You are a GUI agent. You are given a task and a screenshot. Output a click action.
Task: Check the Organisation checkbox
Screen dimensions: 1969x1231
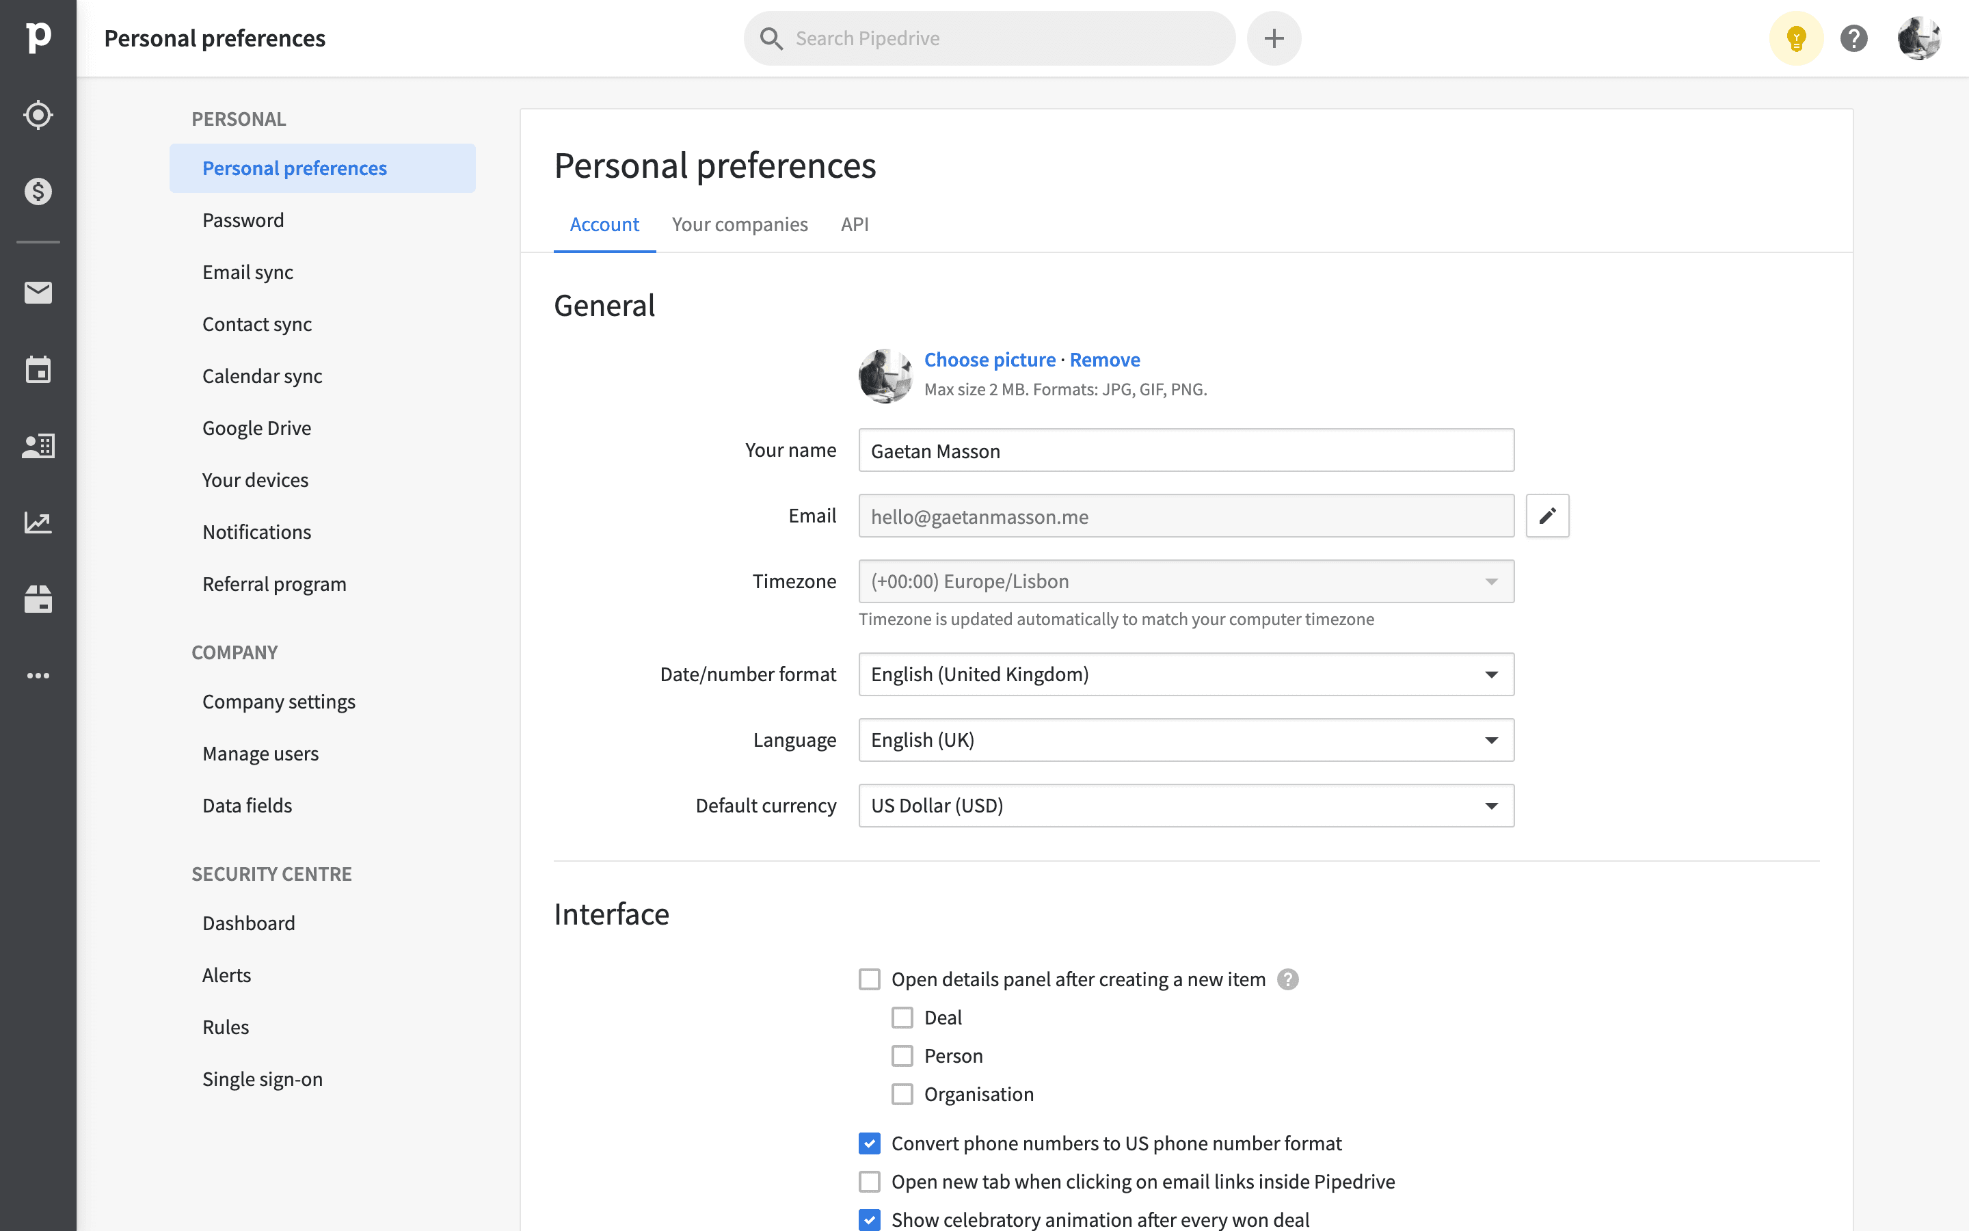tap(902, 1094)
